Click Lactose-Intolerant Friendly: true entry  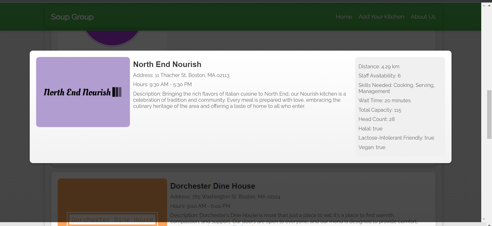click(396, 138)
